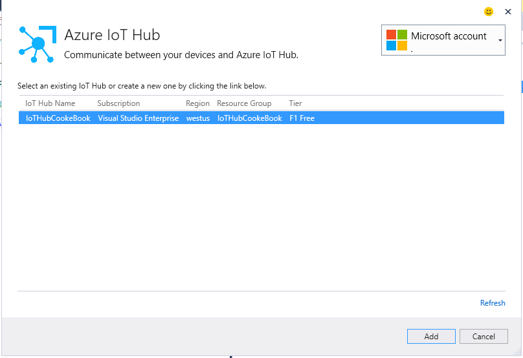The height and width of the screenshot is (358, 523).
Task: Click the IoTHubCookeBook resource group cell
Action: [x=249, y=118]
